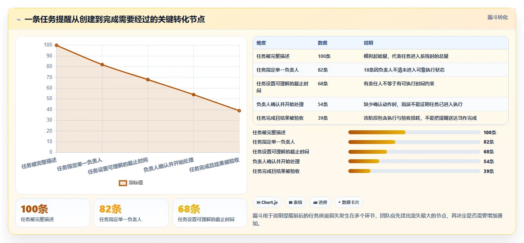Click the 表格 chip
The image size is (524, 243).
pos(296,202)
